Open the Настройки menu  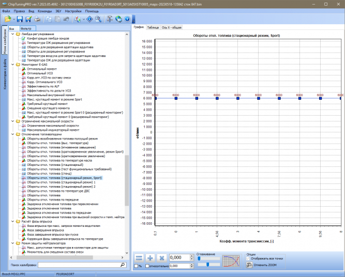pos(73,11)
